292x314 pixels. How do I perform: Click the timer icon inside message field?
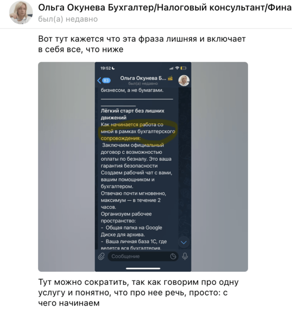pyautogui.click(x=173, y=256)
